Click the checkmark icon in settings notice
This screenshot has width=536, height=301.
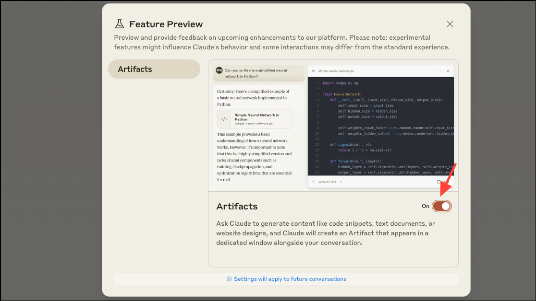tap(229, 279)
